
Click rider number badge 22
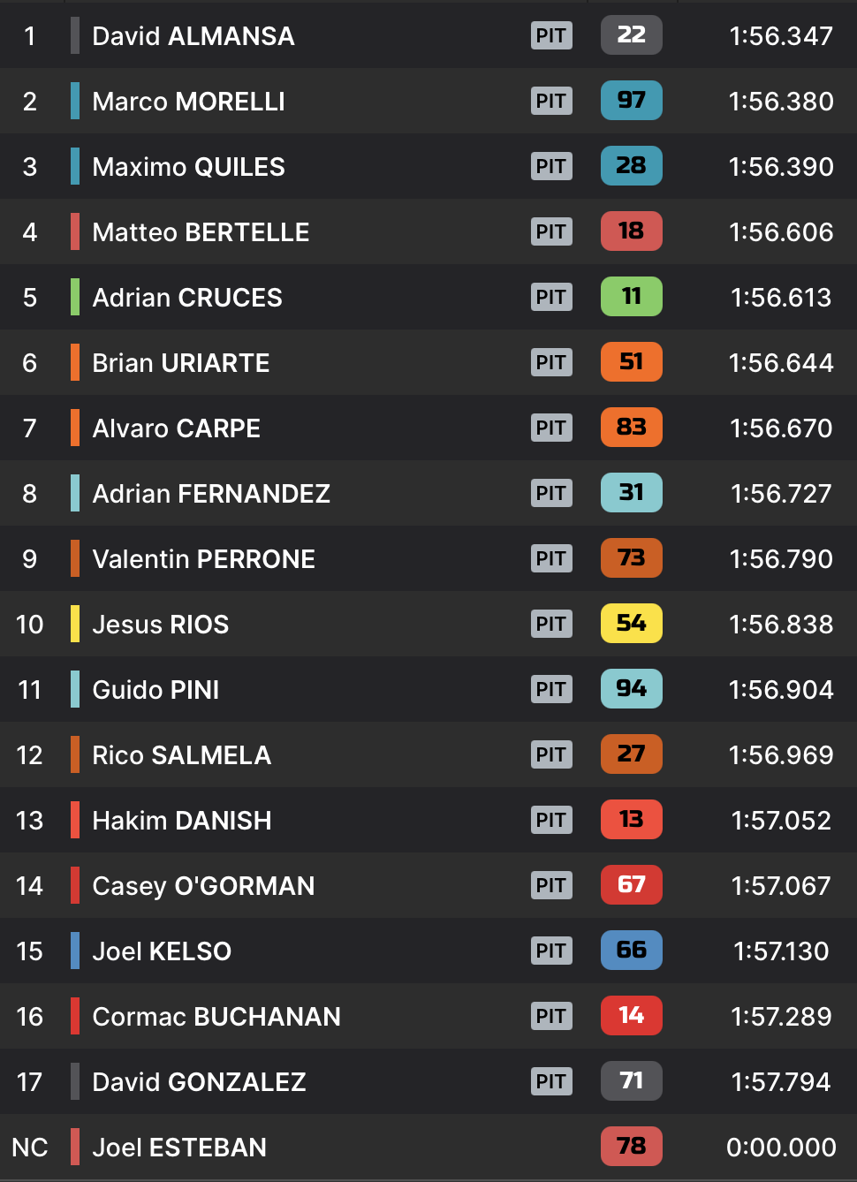[x=631, y=35]
